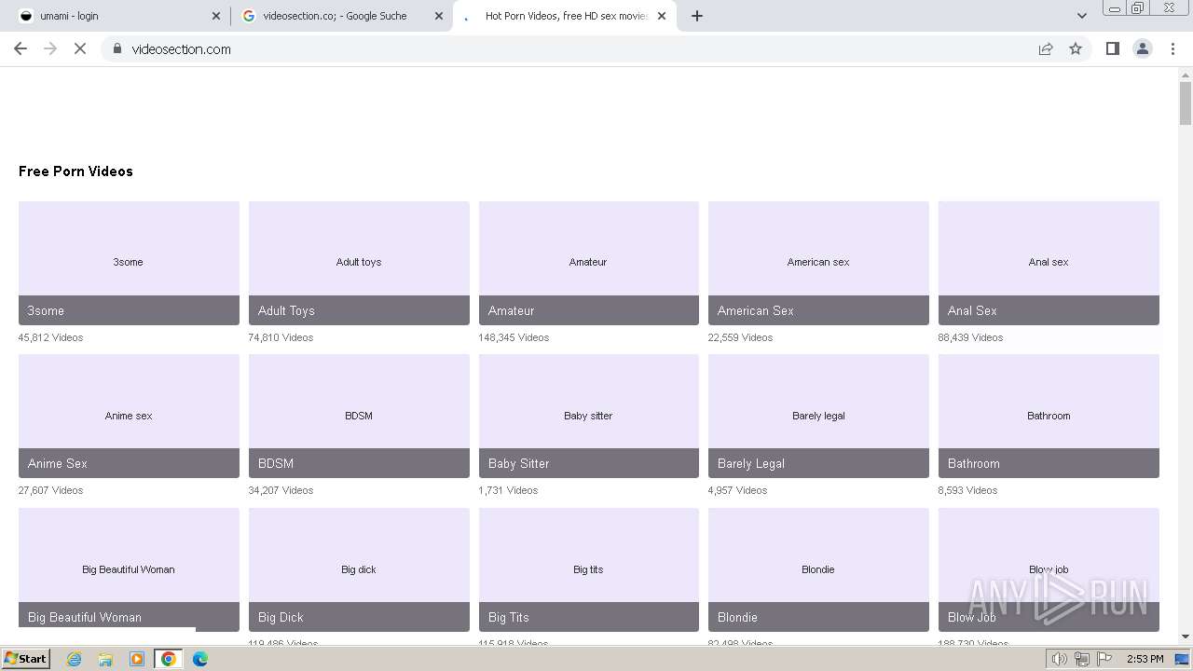
Task: Open Windows Media Player from the taskbar
Action: point(137,659)
